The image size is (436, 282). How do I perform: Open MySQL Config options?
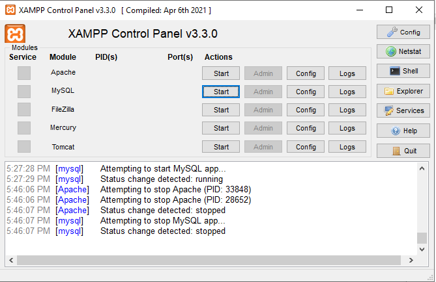click(306, 92)
